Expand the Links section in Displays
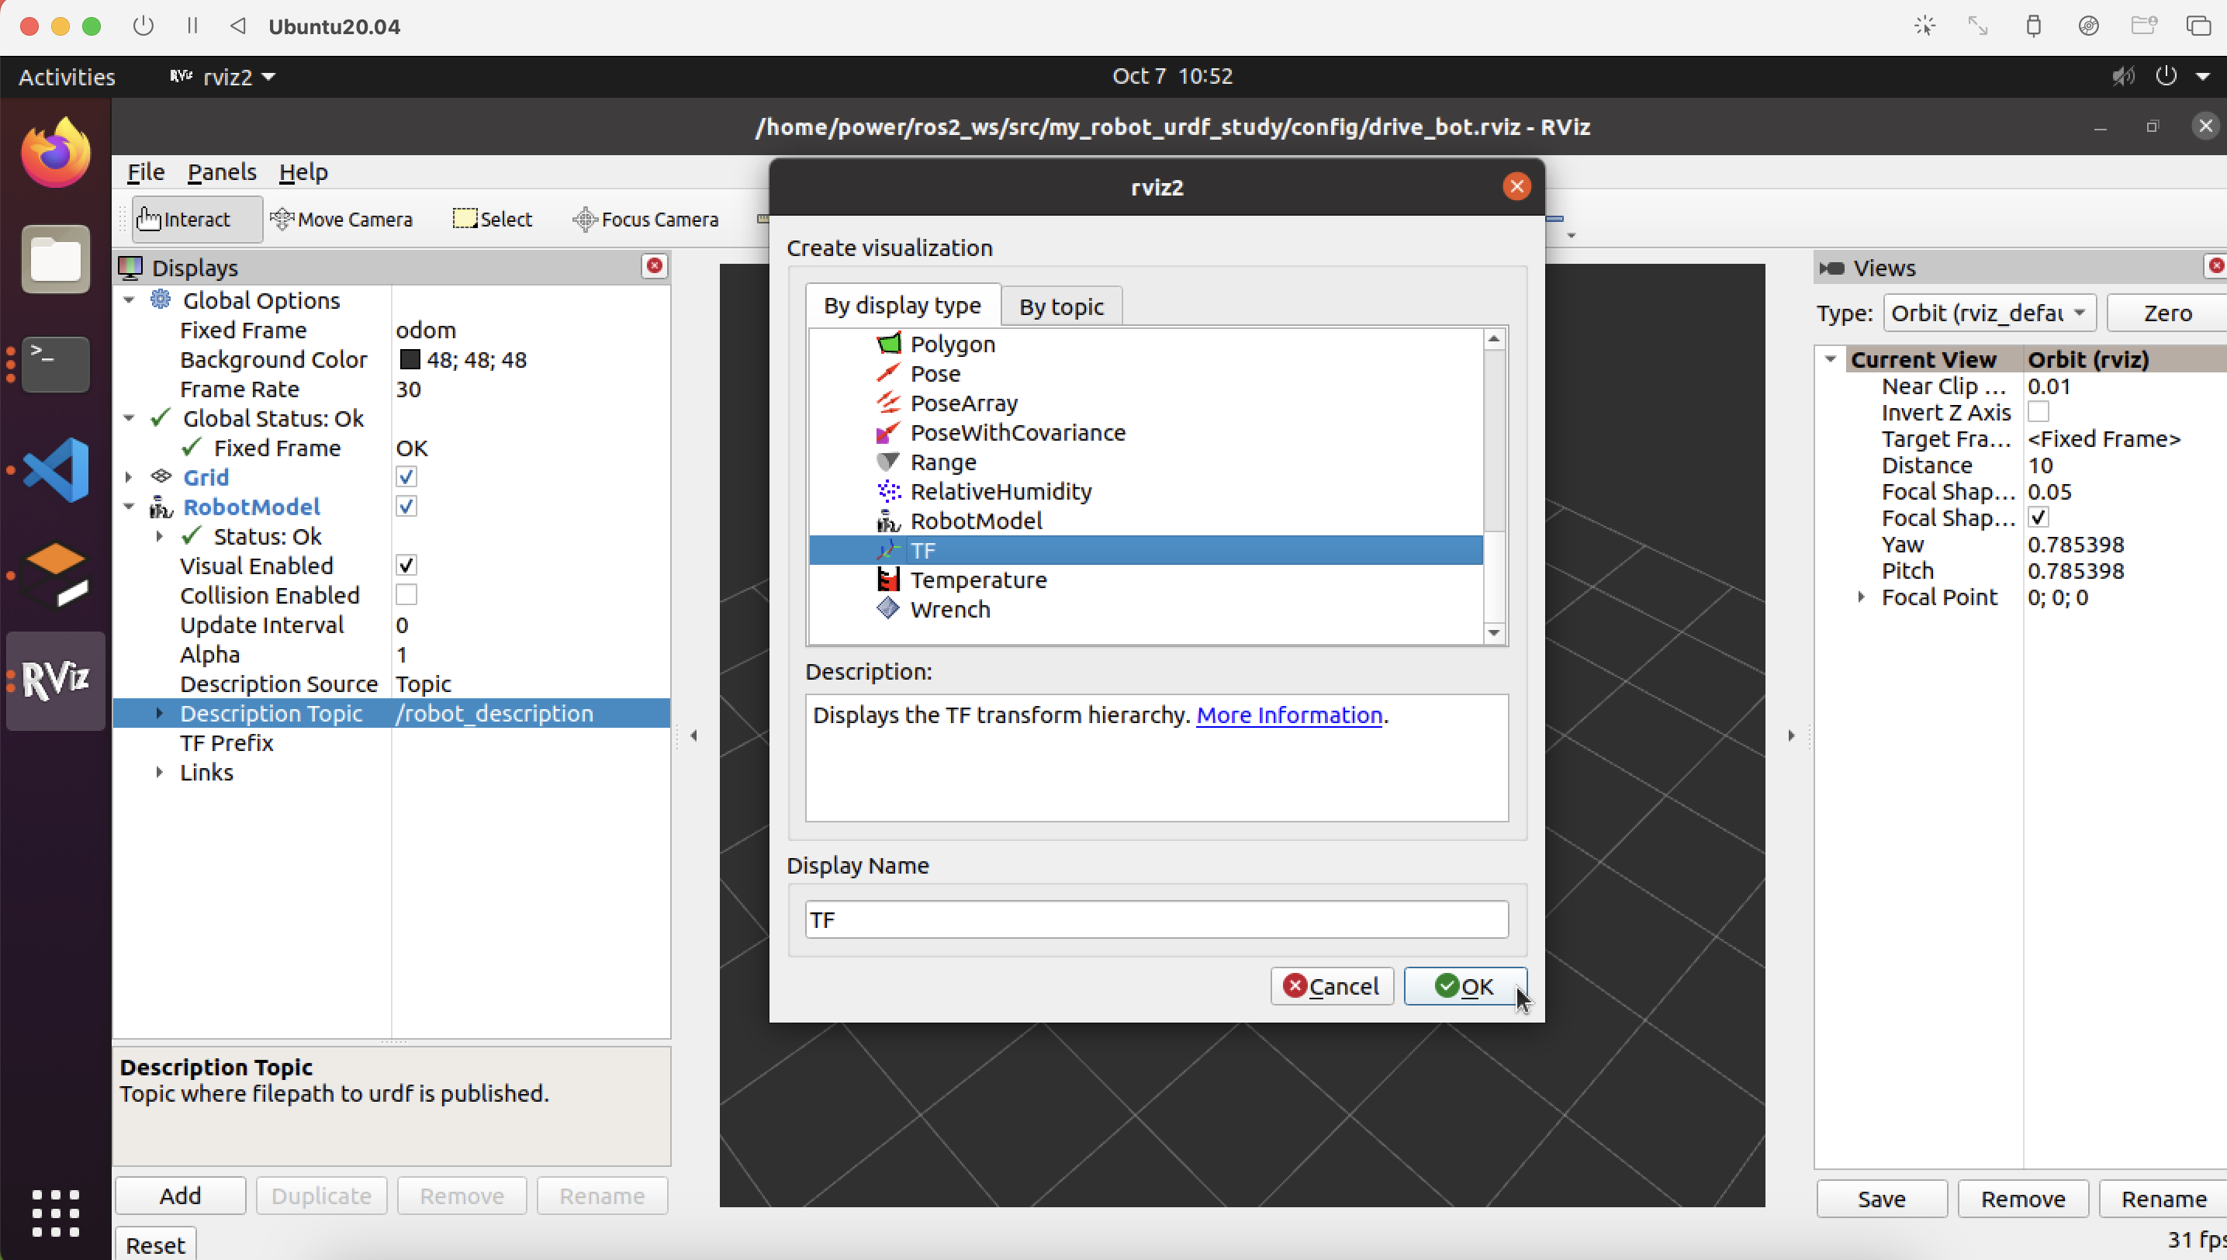2227x1260 pixels. click(161, 772)
